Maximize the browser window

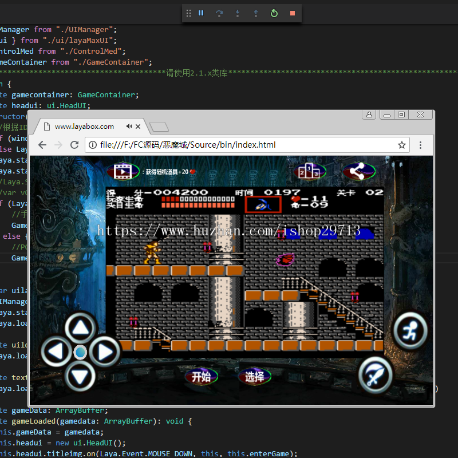(401, 114)
